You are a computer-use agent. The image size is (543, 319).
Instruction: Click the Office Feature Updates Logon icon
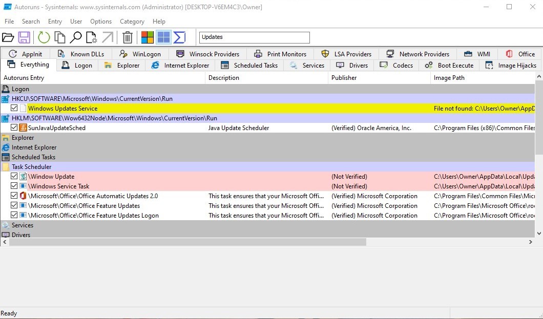point(23,215)
